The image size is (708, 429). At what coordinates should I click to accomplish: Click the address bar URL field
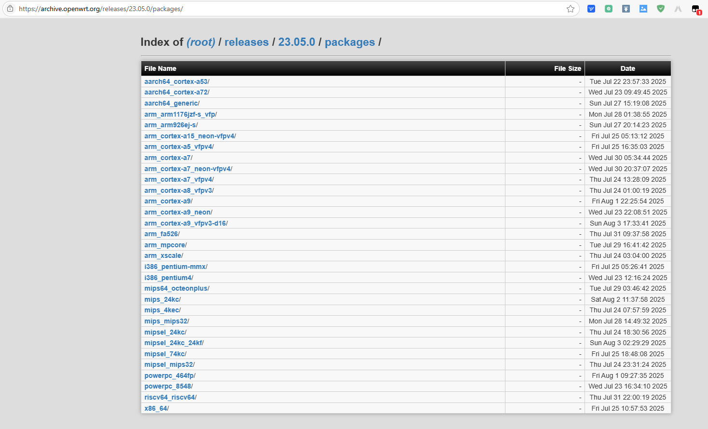[x=289, y=9]
